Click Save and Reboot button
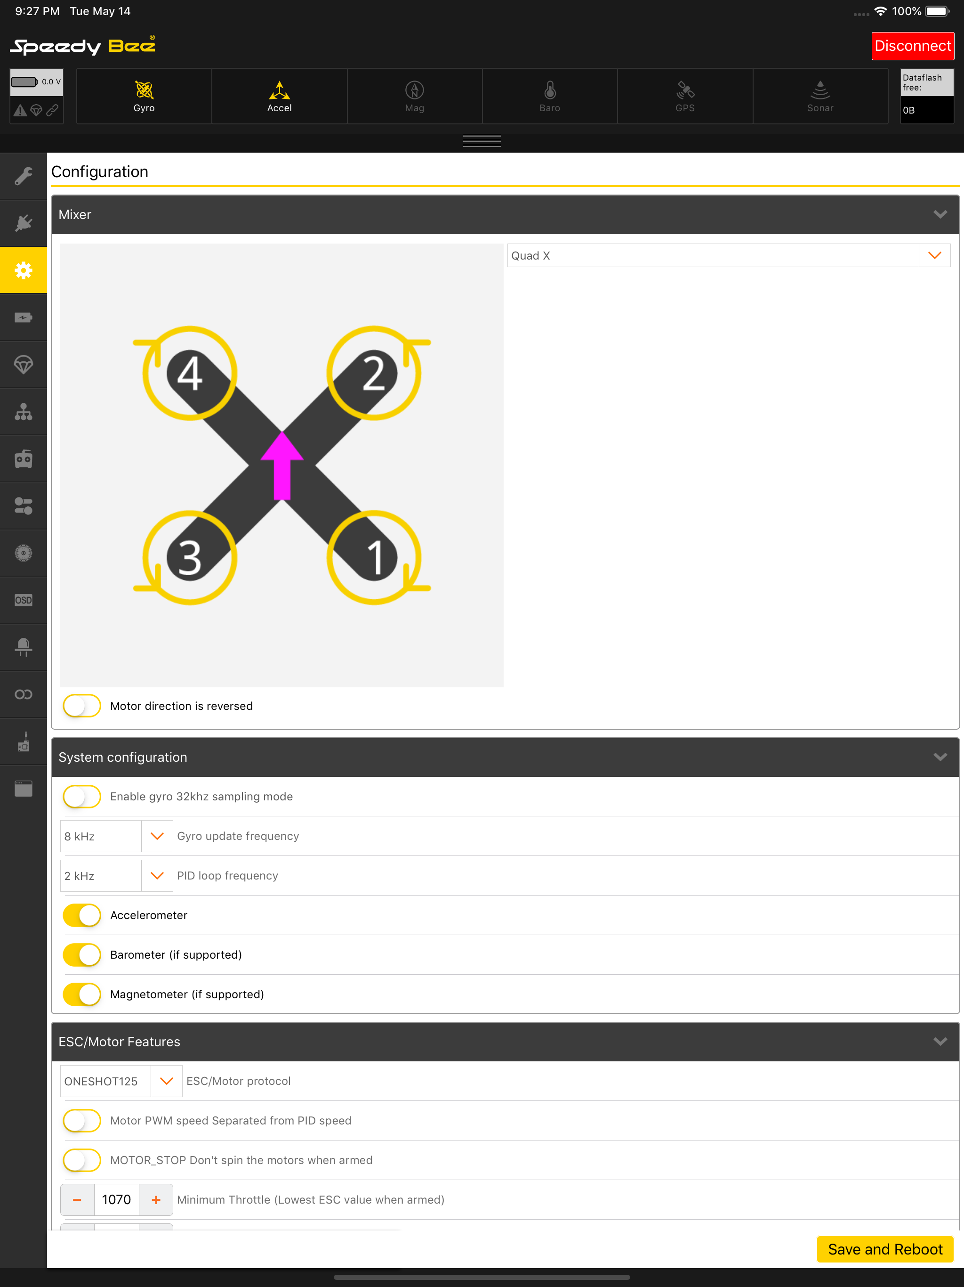This screenshot has width=964, height=1287. pyautogui.click(x=885, y=1249)
